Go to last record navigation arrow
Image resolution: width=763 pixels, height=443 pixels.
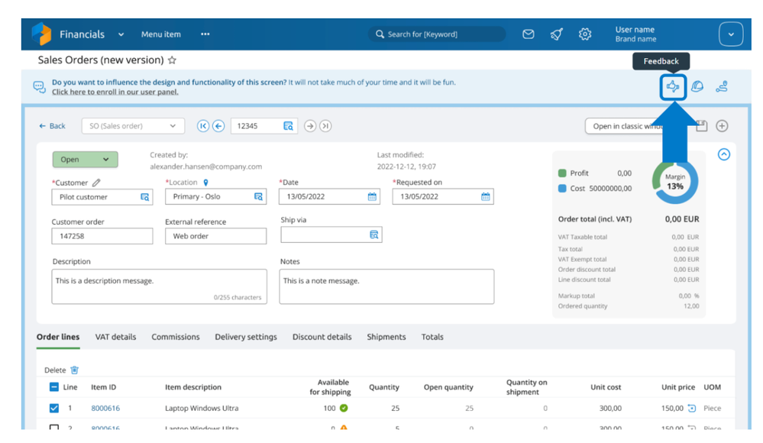click(x=325, y=126)
